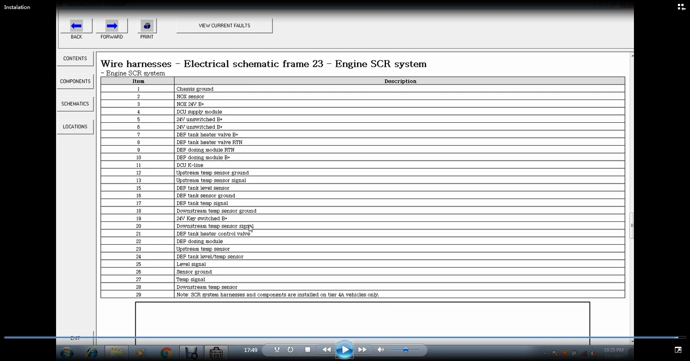Play the video
Viewport: 690px width, 361px height.
pos(344,350)
